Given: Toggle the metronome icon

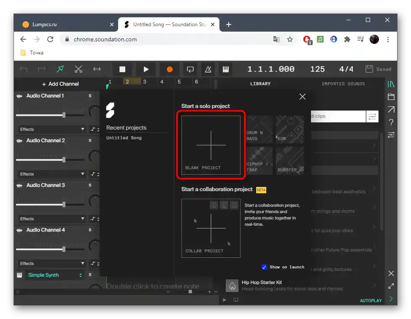Looking at the screenshot, I should click(208, 69).
